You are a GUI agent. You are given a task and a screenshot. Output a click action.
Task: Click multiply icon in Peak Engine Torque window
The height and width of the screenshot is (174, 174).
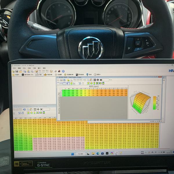click(x=101, y=80)
